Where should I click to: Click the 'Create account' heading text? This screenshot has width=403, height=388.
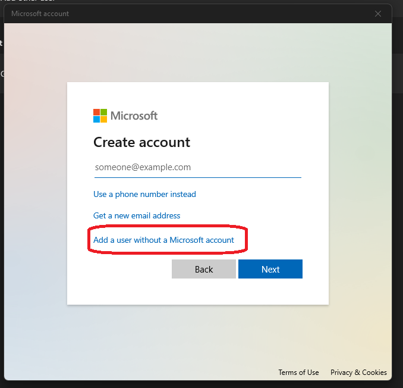click(x=141, y=142)
